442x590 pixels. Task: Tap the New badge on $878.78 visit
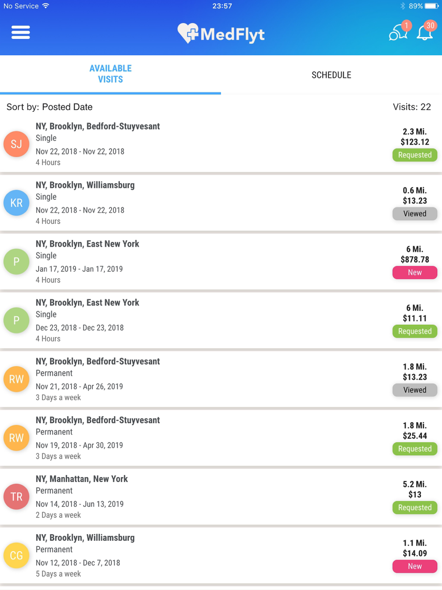tap(415, 272)
